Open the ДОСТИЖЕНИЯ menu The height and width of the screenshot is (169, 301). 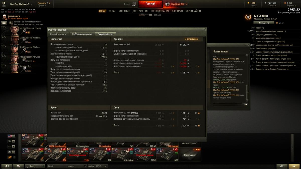(x=140, y=11)
